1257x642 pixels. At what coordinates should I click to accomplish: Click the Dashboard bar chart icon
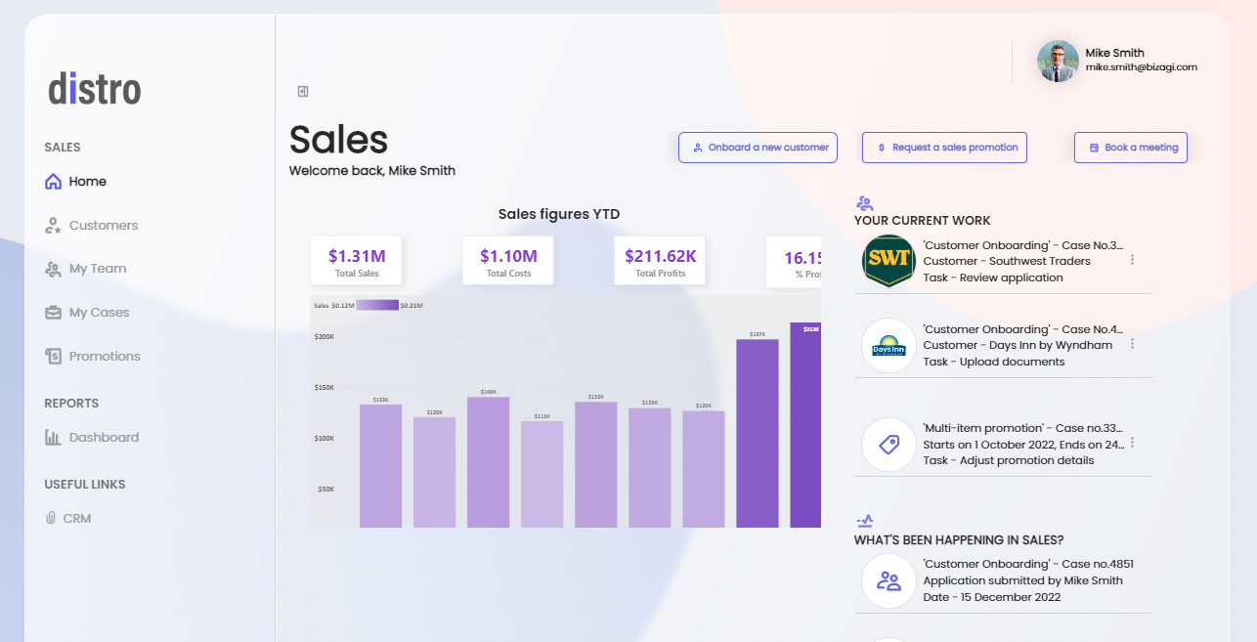(53, 438)
